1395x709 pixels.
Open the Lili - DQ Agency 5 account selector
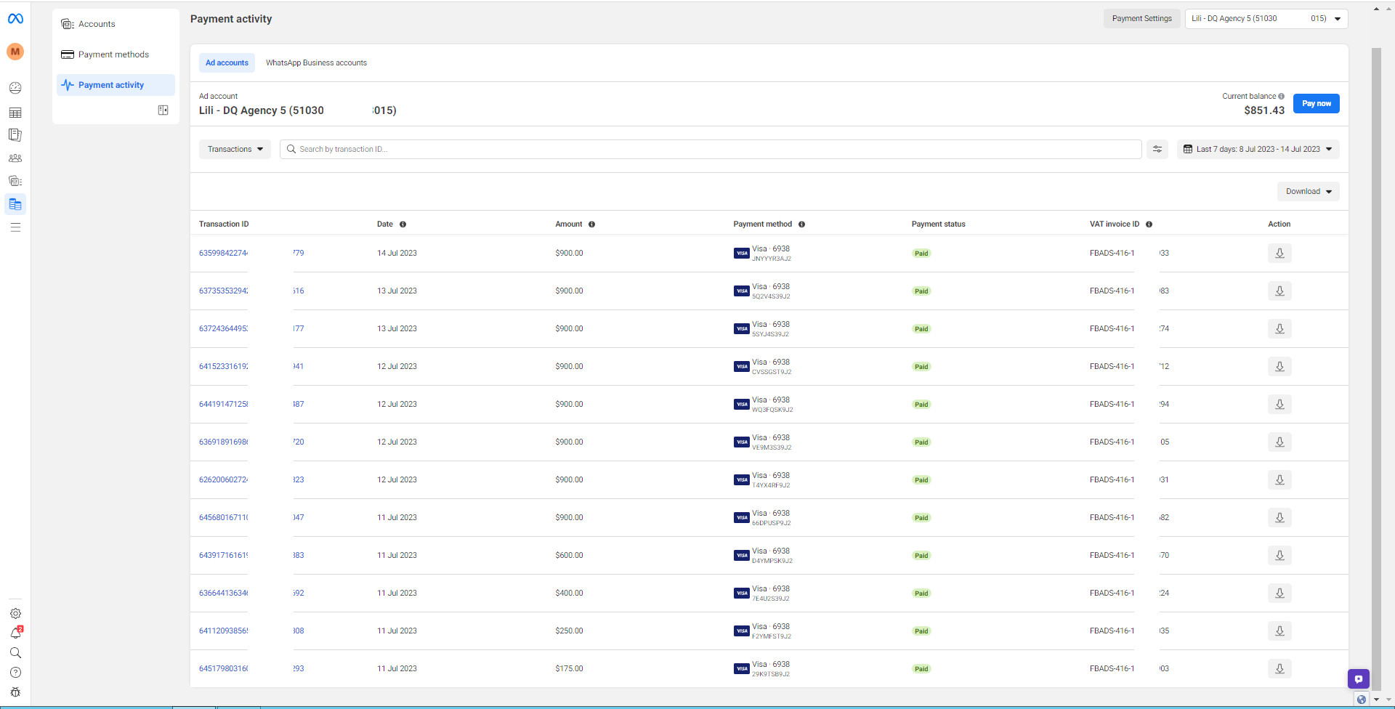pyautogui.click(x=1266, y=19)
